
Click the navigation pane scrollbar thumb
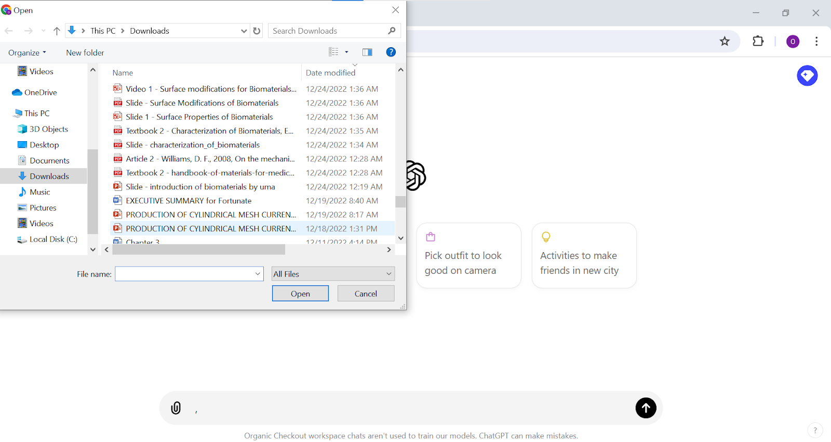click(92, 191)
